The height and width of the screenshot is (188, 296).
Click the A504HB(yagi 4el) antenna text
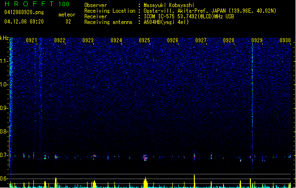[x=166, y=22]
